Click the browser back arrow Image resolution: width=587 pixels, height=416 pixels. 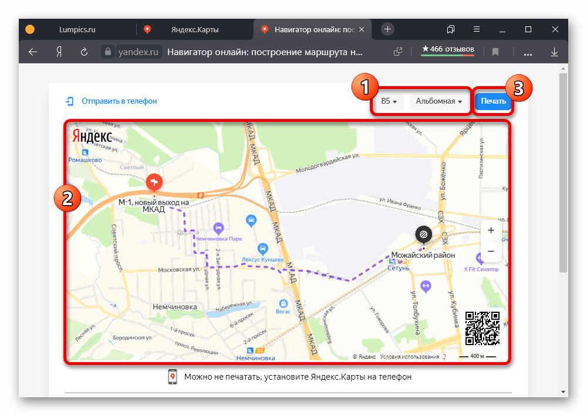tap(33, 52)
